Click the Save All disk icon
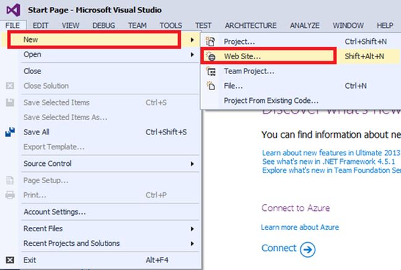This screenshot has height=270, width=401. (10, 132)
